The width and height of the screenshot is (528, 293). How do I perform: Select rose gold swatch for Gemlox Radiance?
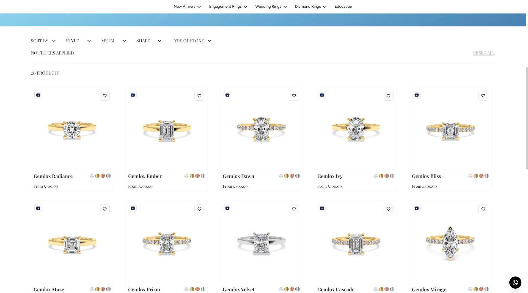(x=103, y=176)
